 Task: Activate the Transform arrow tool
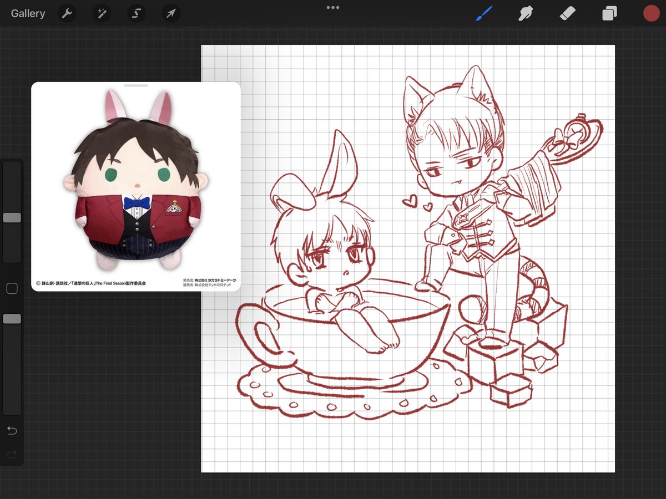click(171, 13)
